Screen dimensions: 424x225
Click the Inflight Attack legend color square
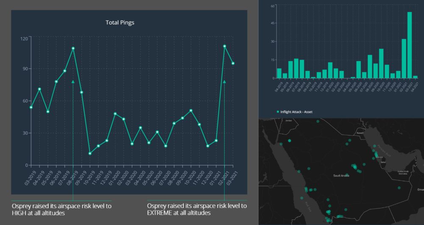coord(278,112)
